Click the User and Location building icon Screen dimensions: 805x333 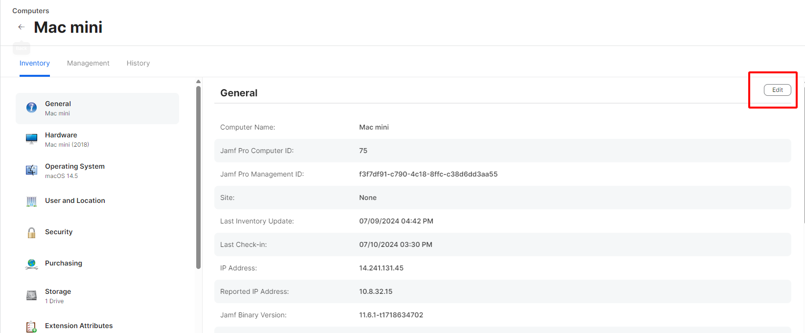pos(31,201)
